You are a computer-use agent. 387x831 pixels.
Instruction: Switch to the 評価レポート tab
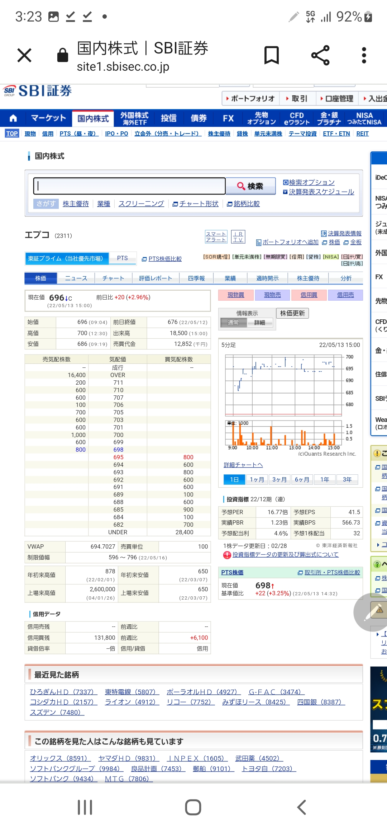coord(156,278)
